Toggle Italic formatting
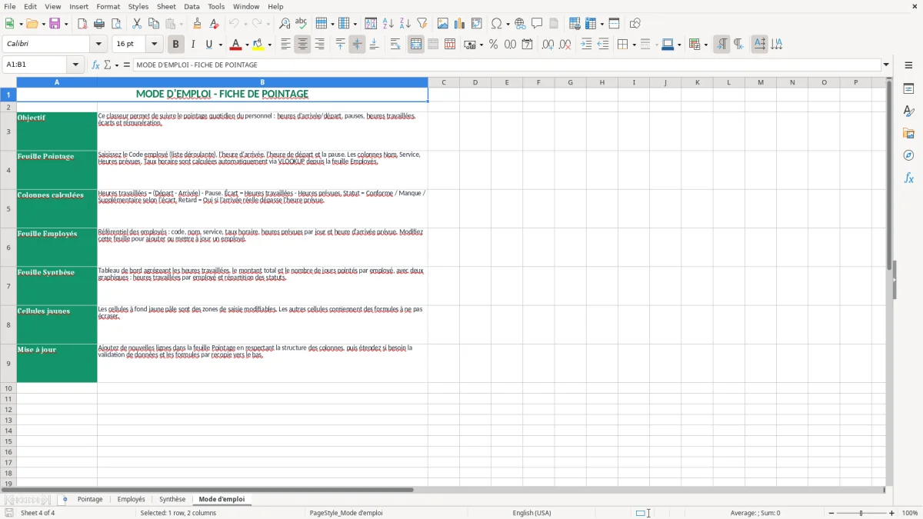Image resolution: width=923 pixels, height=519 pixels. [x=193, y=45]
